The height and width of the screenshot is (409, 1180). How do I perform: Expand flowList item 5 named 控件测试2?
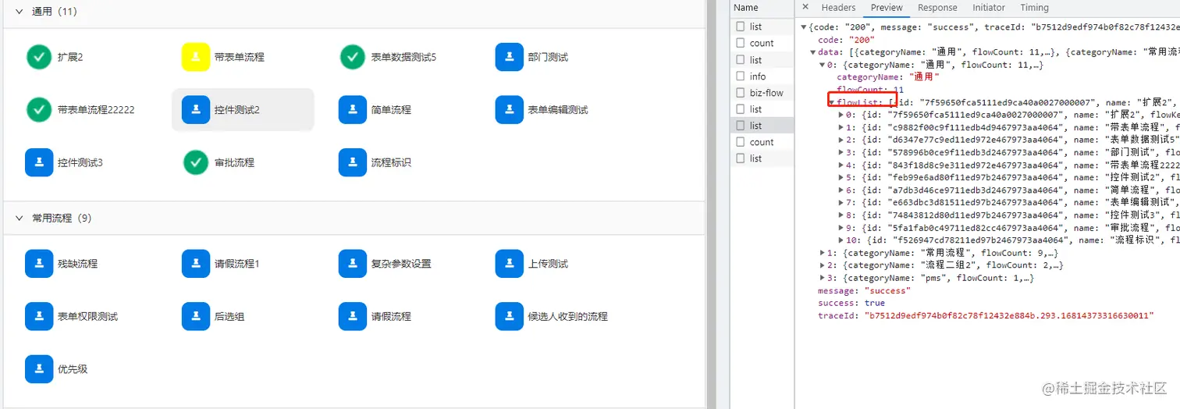point(841,177)
